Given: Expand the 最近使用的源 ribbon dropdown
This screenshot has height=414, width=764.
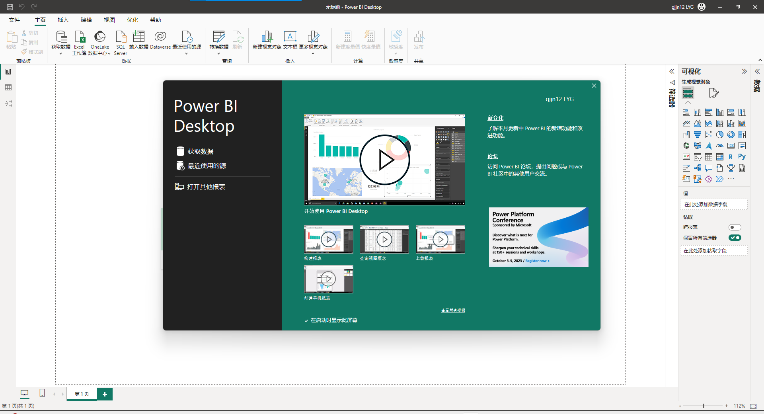Looking at the screenshot, I should coord(186,54).
